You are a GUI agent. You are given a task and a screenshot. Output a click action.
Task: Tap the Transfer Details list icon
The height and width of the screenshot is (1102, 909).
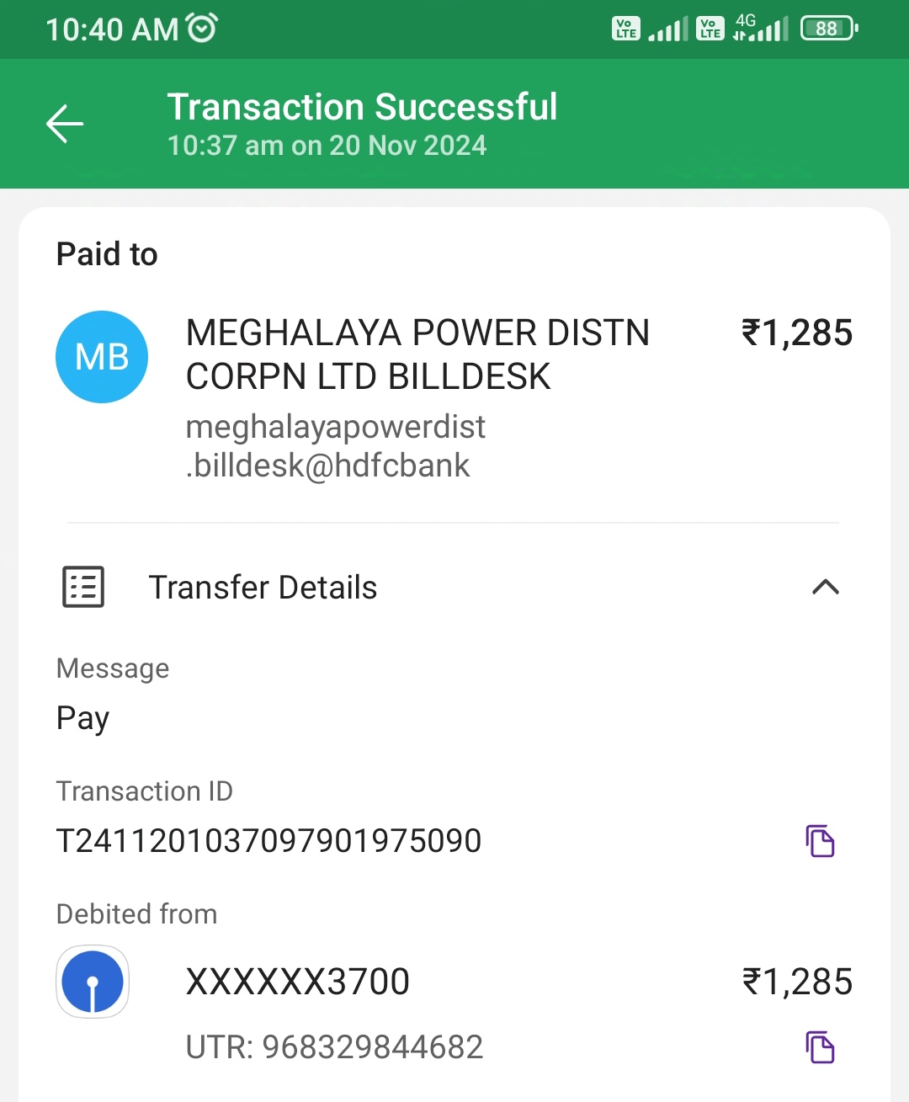pos(83,587)
